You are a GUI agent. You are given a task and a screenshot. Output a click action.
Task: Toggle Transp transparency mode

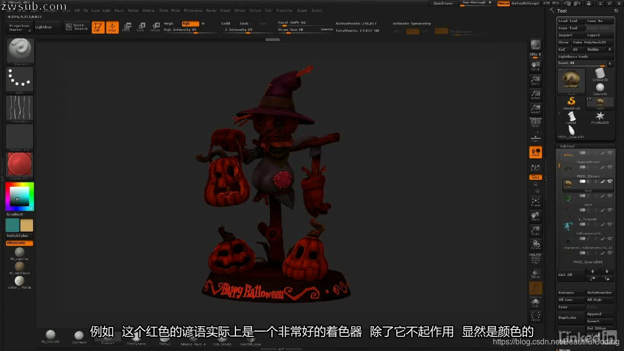[x=535, y=273]
